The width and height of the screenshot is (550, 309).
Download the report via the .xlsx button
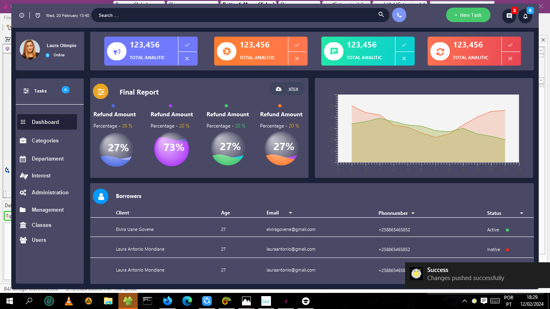[x=287, y=89]
